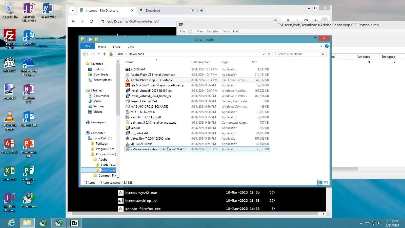The image size is (405, 228).
Task: Open the Favorites menu in 7-Zip
Action: (x=213, y=31)
